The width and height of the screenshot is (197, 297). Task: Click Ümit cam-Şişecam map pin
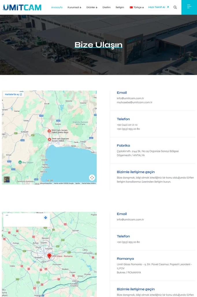point(49,140)
